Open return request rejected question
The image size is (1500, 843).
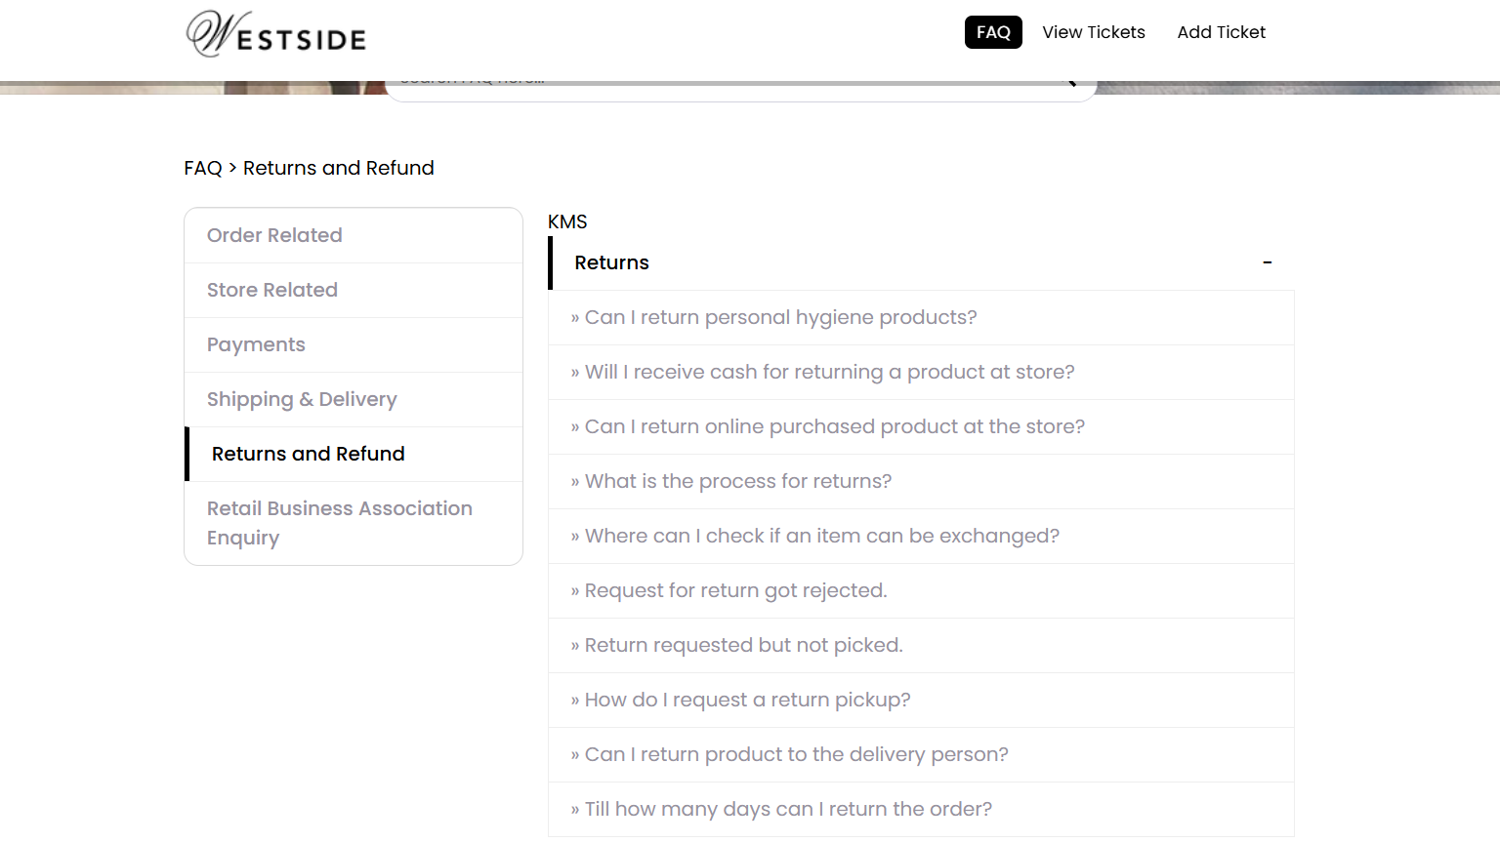(735, 590)
